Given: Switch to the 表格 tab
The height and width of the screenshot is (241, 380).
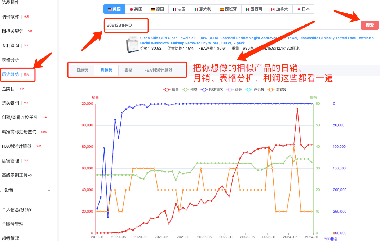Looking at the screenshot, I should pyautogui.click(x=129, y=71).
